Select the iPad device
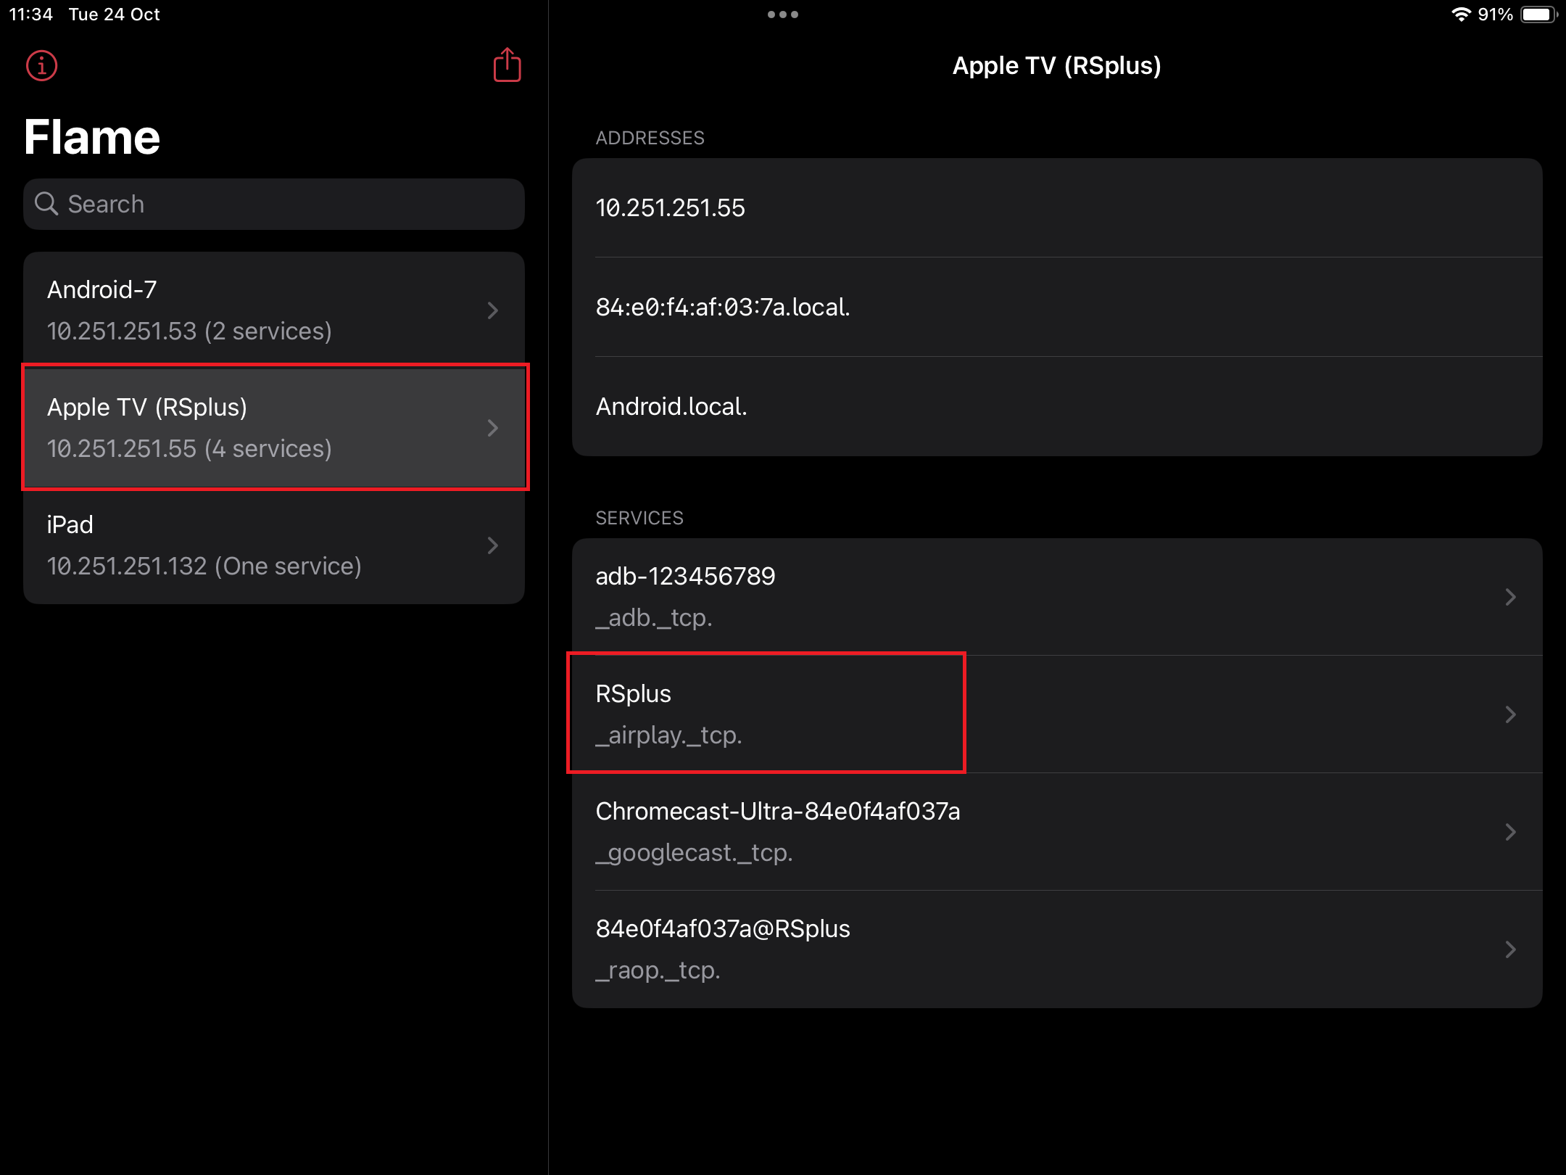This screenshot has height=1175, width=1566. pos(273,545)
